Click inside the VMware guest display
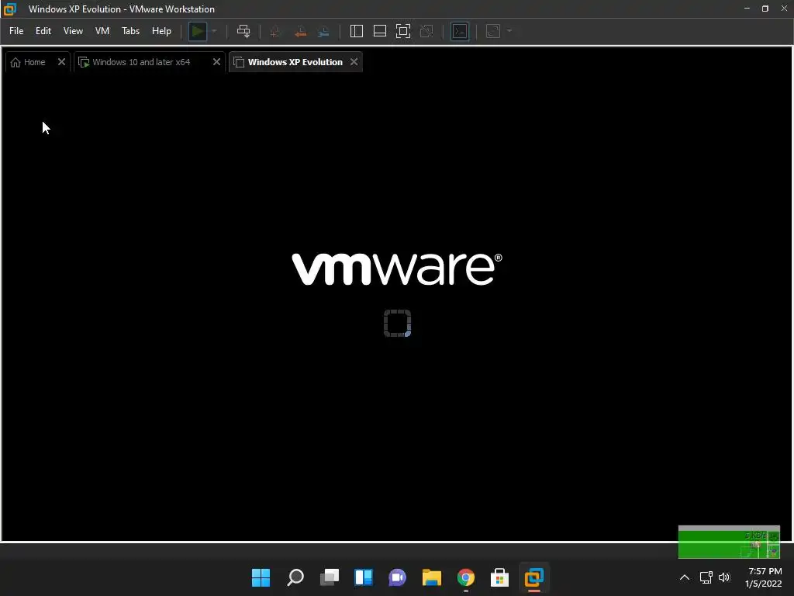794x596 pixels. (397, 307)
